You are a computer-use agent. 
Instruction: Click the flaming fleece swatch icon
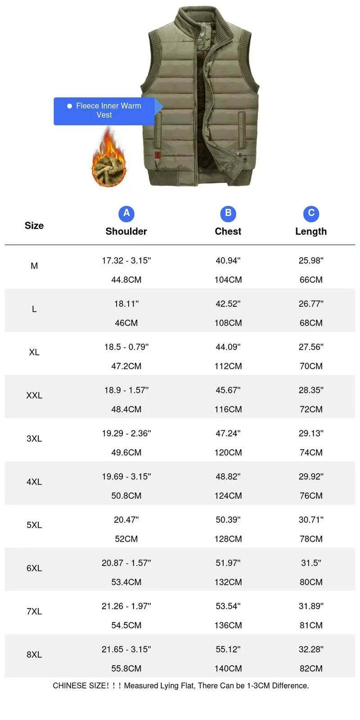pyautogui.click(x=108, y=158)
